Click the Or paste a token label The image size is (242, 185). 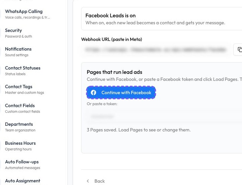pos(102,104)
